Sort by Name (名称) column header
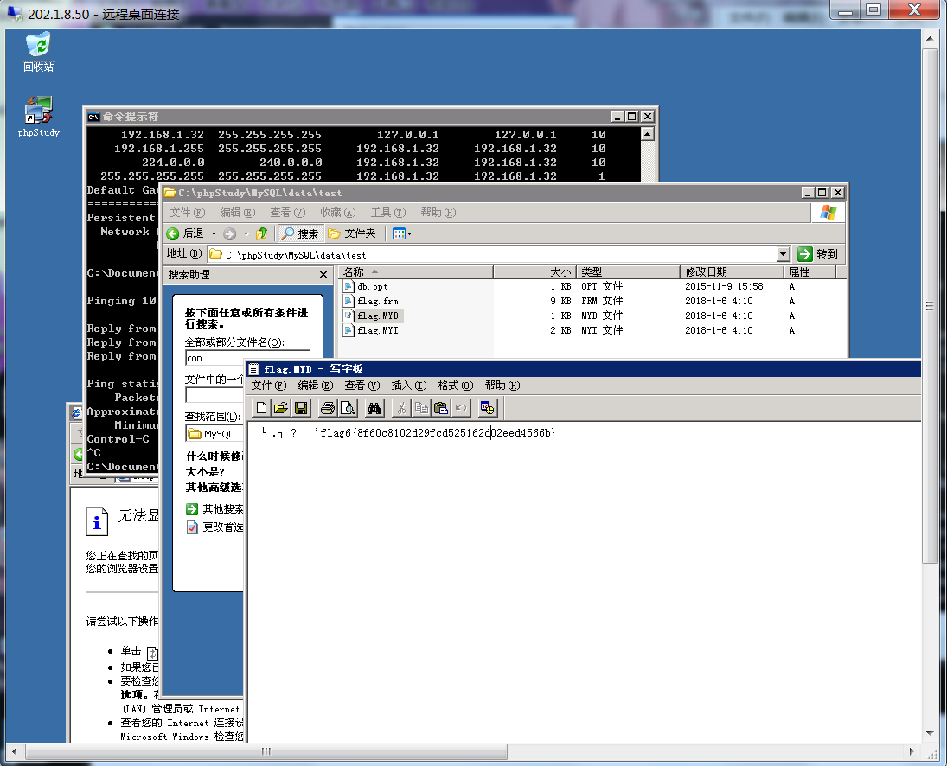The width and height of the screenshot is (947, 766). tap(416, 272)
